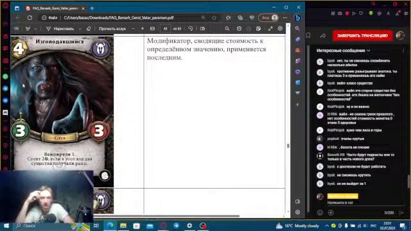
Task: Open Settings gear on the taskbar
Action: pos(189,225)
